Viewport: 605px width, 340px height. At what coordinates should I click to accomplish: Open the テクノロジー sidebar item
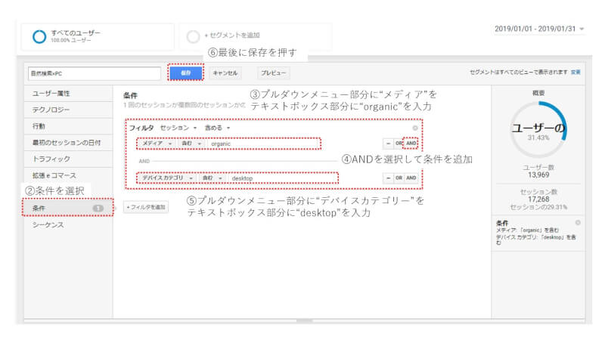[x=68, y=110]
